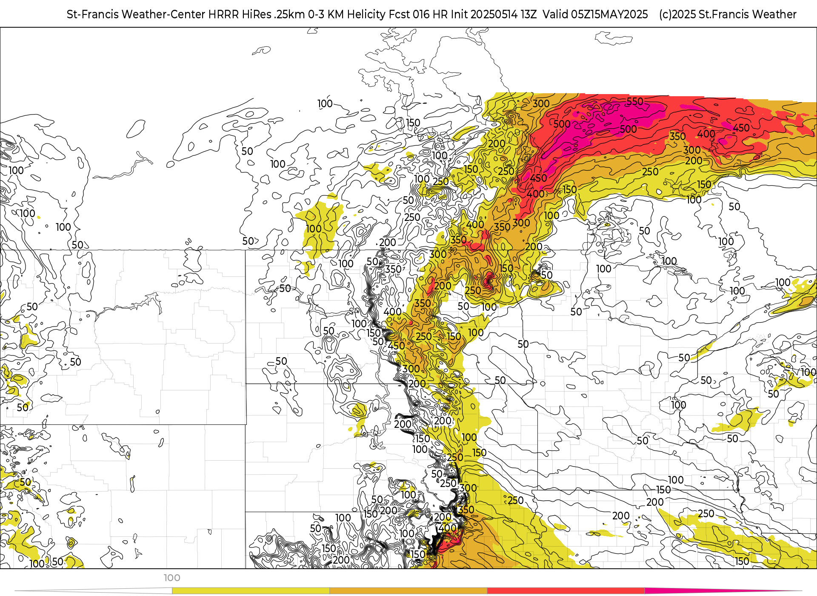Click 'St-Francis Weather-Center' at the title start
Screen dimensions: 817x596
136,14
